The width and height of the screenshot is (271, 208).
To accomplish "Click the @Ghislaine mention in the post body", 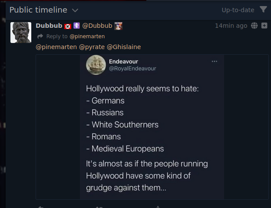I will tap(124, 47).
